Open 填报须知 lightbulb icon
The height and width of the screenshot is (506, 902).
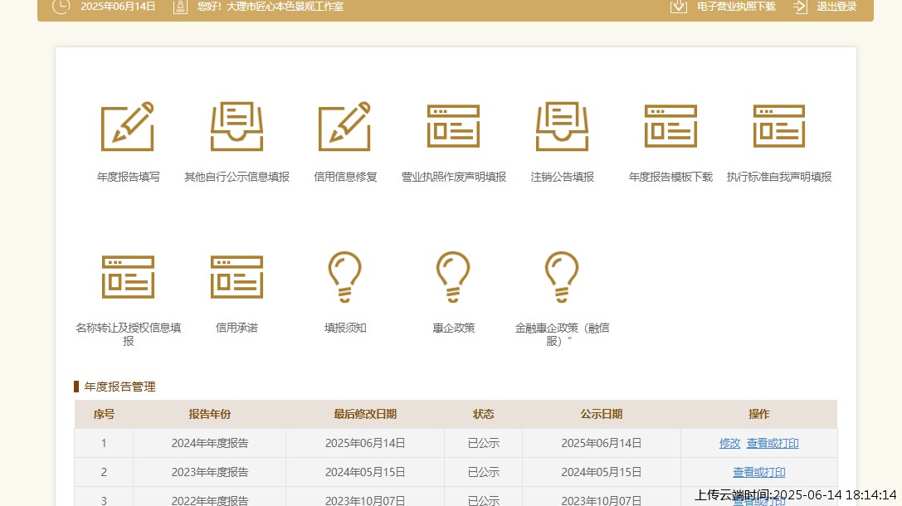pyautogui.click(x=345, y=276)
